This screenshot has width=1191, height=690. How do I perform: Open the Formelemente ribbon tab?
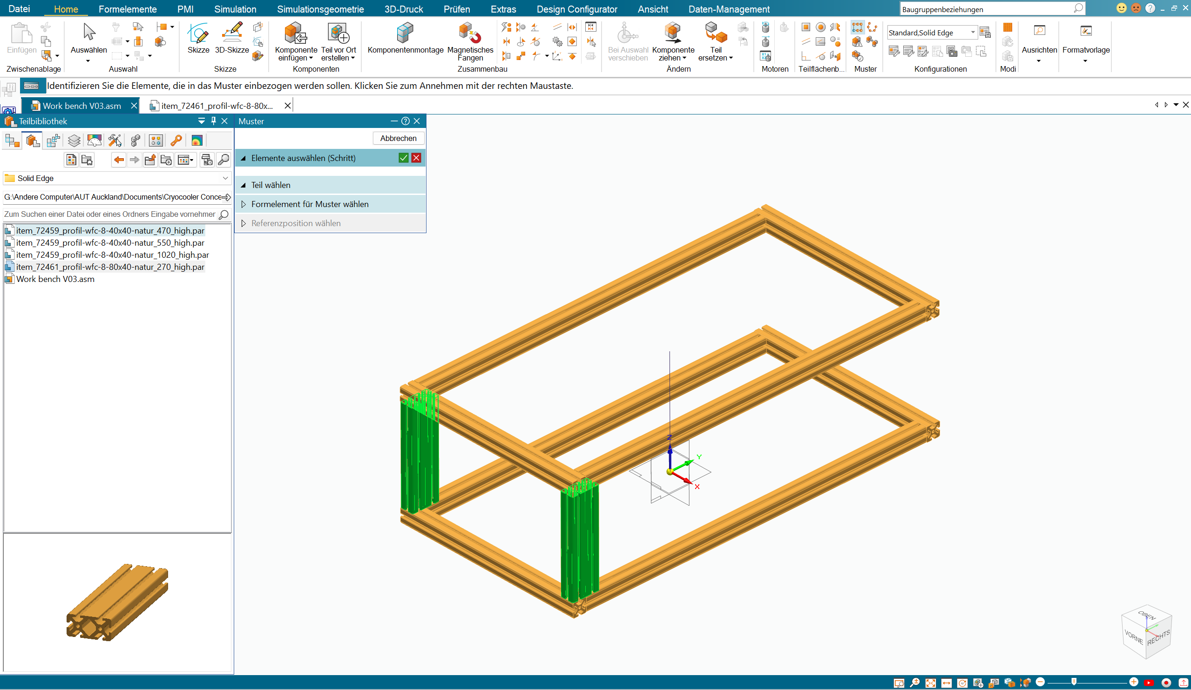pyautogui.click(x=128, y=9)
